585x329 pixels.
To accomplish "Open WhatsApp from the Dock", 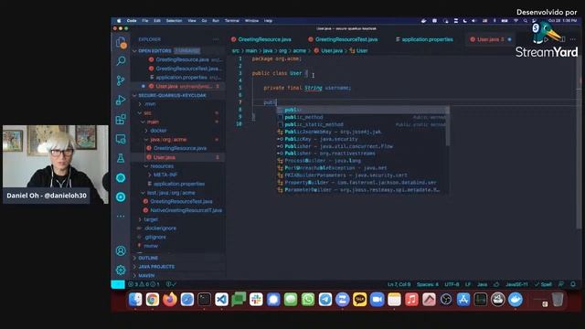I will tap(308, 300).
